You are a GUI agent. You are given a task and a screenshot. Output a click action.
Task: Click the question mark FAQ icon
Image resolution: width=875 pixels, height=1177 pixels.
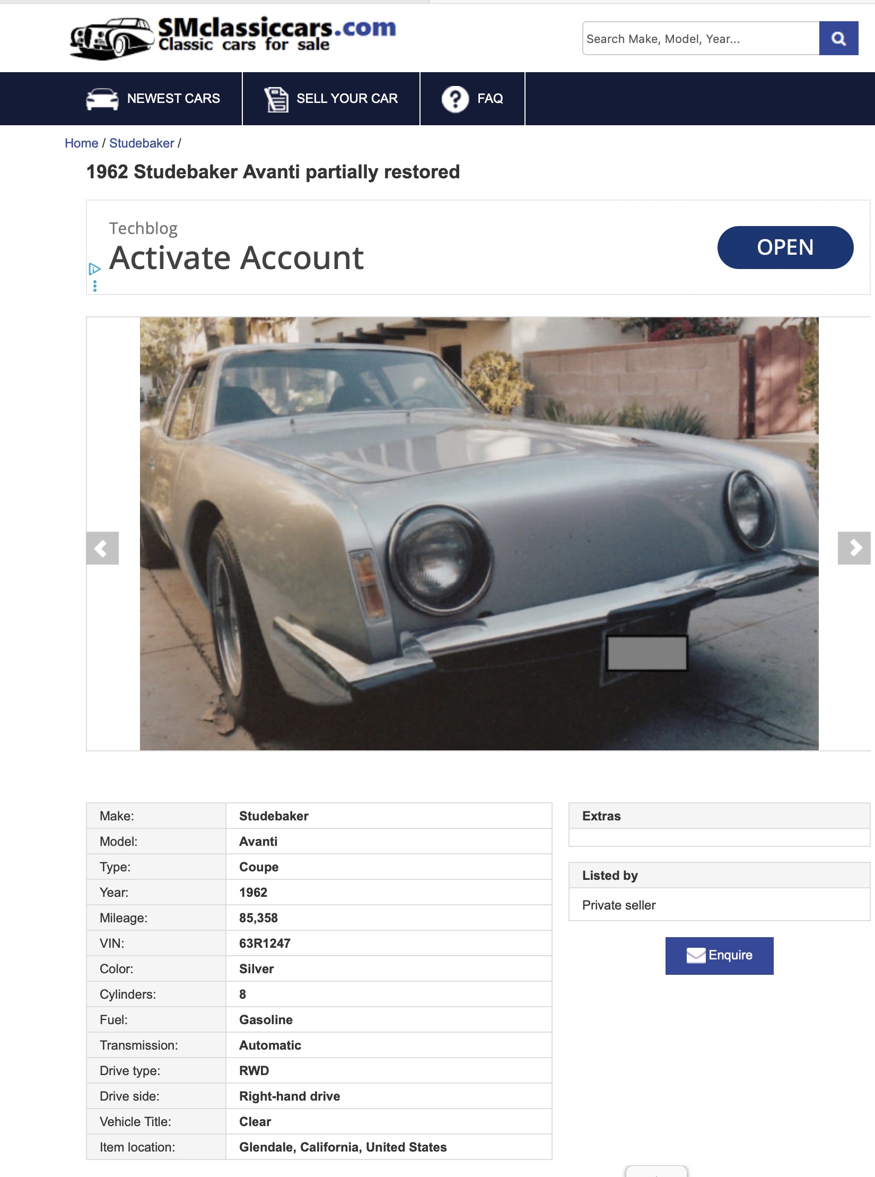pyautogui.click(x=455, y=99)
